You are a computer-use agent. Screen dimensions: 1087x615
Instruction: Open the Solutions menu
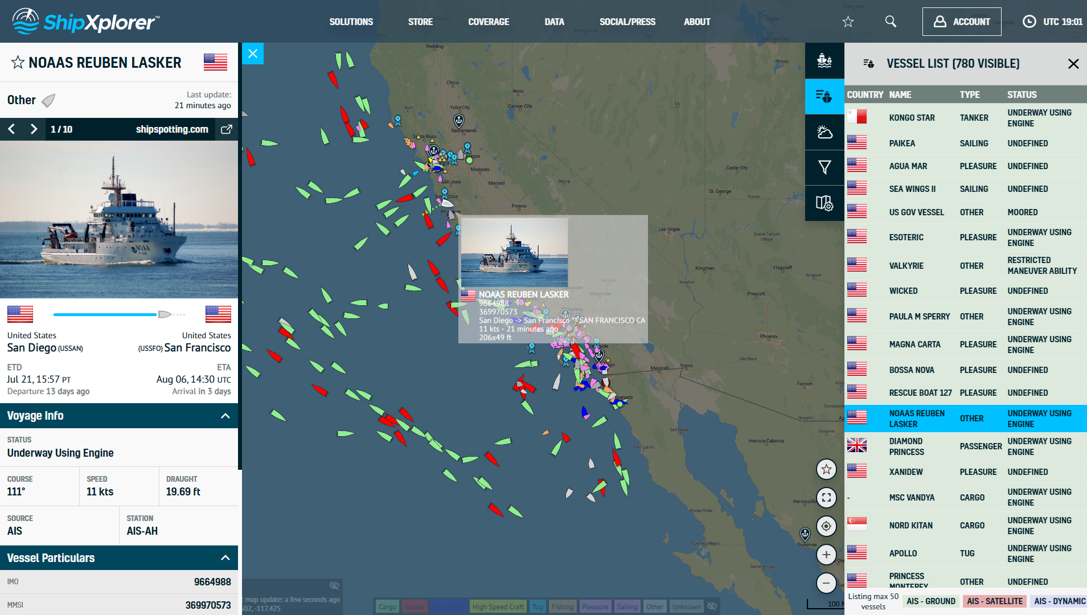point(351,22)
